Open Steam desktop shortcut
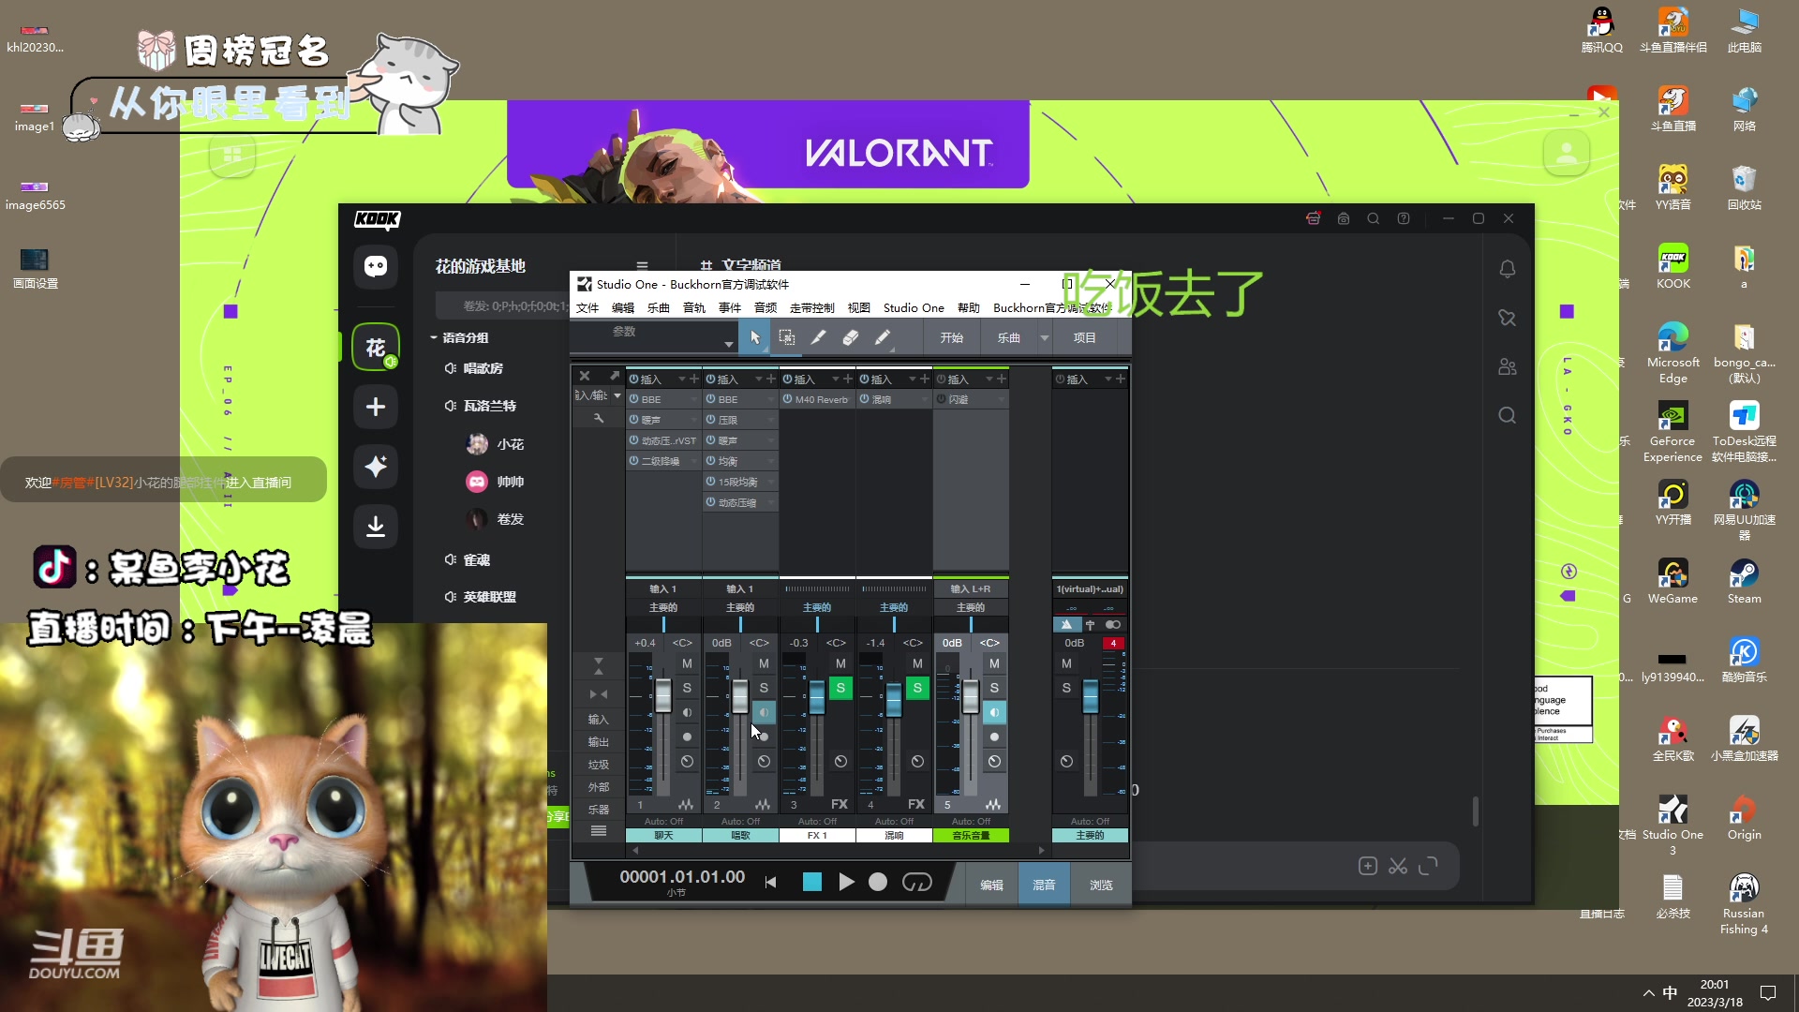The image size is (1799, 1012). coord(1744,582)
